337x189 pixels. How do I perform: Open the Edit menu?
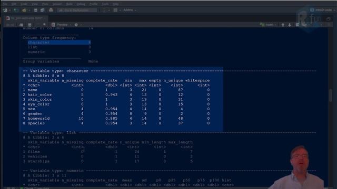point(14,4)
